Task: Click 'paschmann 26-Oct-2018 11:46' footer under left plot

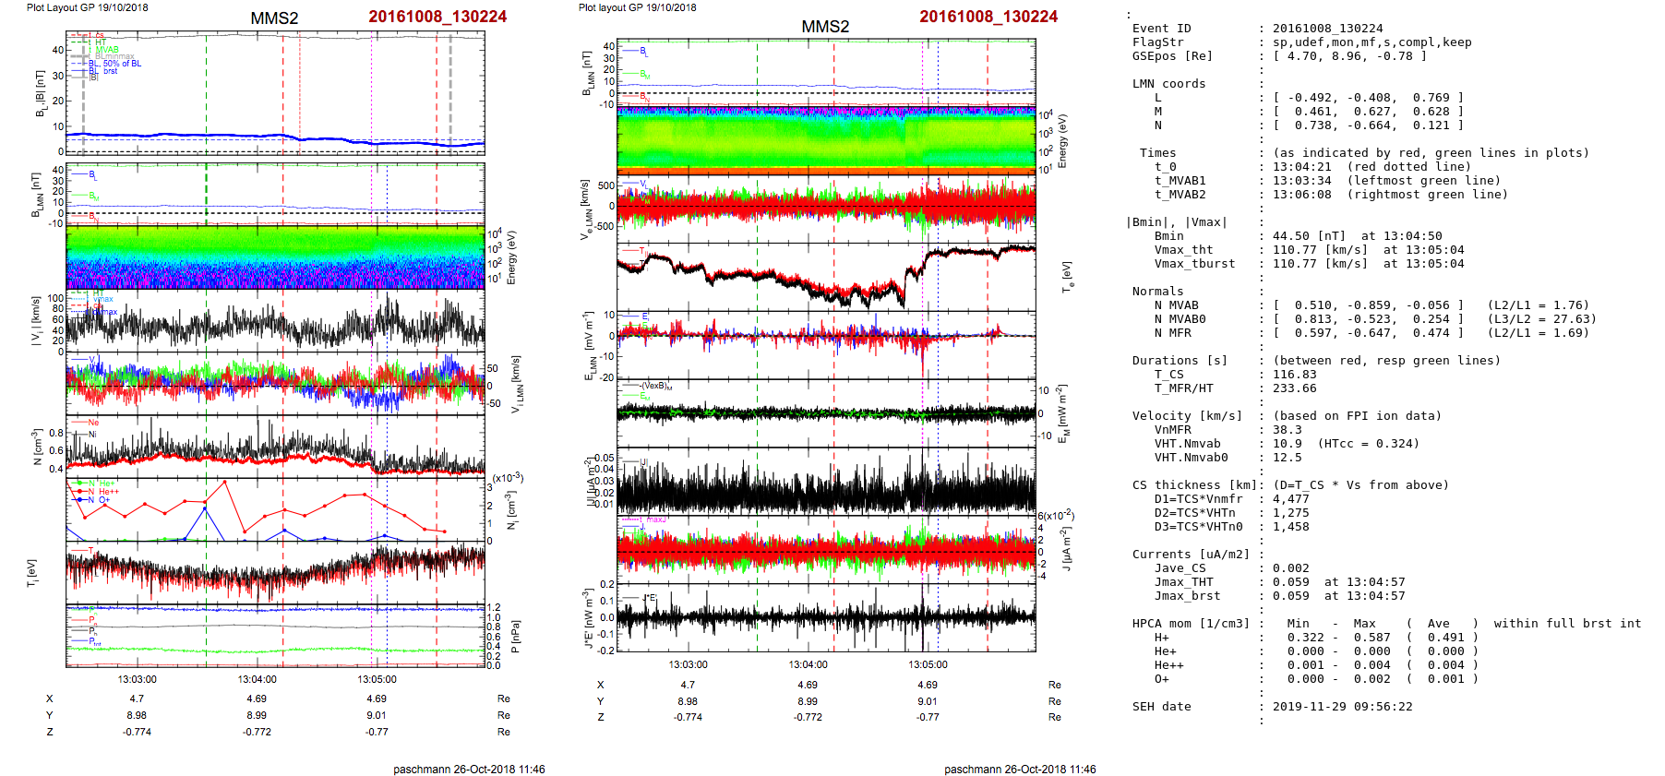Action: (469, 769)
